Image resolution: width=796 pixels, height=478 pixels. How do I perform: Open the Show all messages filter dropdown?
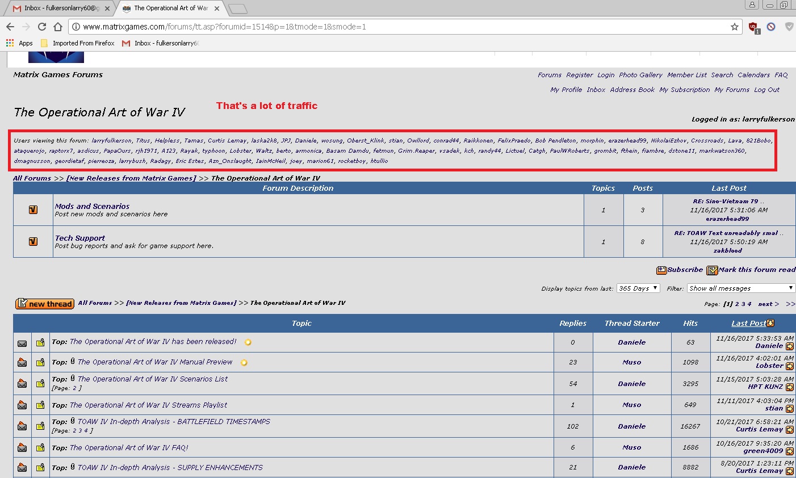[741, 288]
